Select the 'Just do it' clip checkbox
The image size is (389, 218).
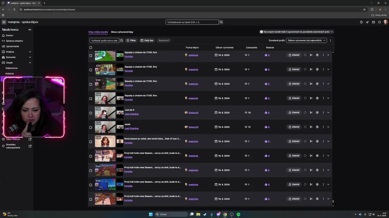(91, 113)
